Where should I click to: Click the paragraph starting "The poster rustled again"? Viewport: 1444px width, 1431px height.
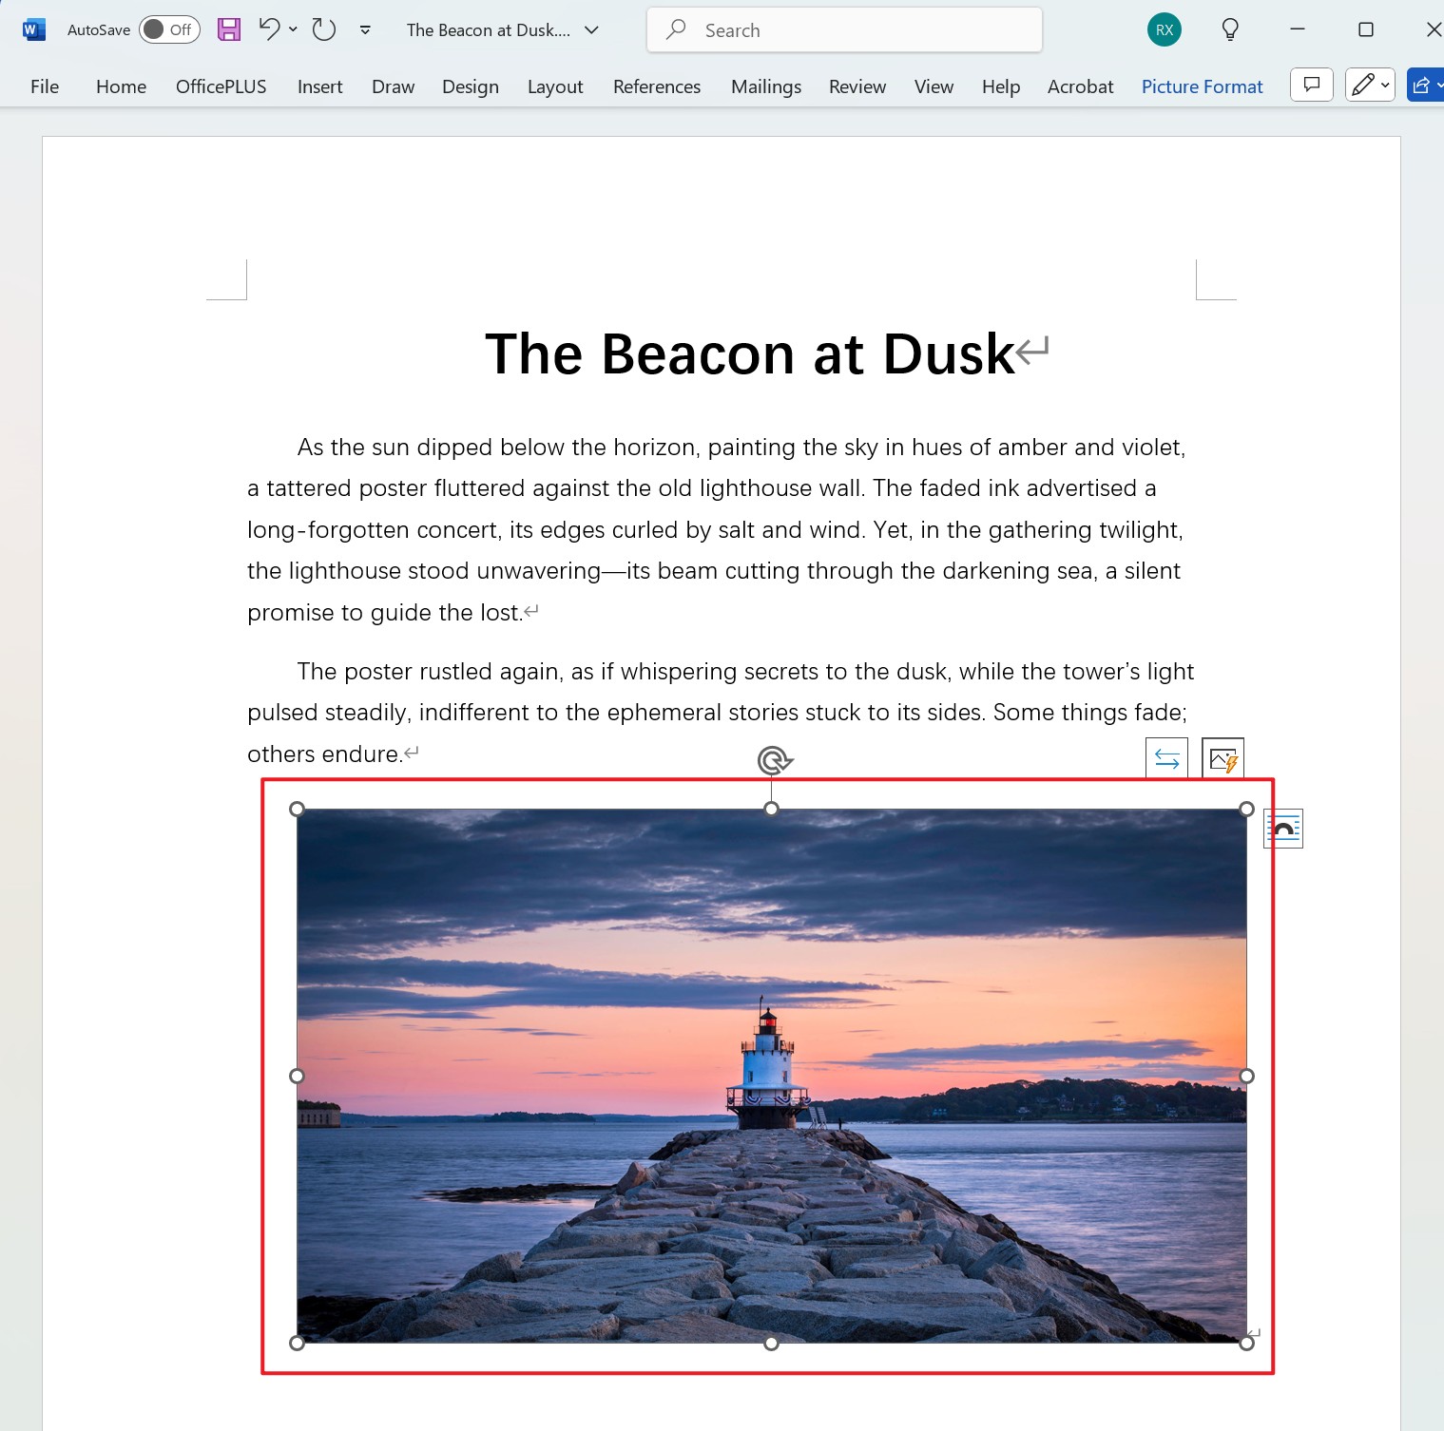720,713
